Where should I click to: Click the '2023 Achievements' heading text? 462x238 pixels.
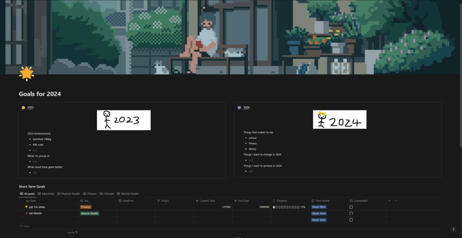[x=39, y=133]
